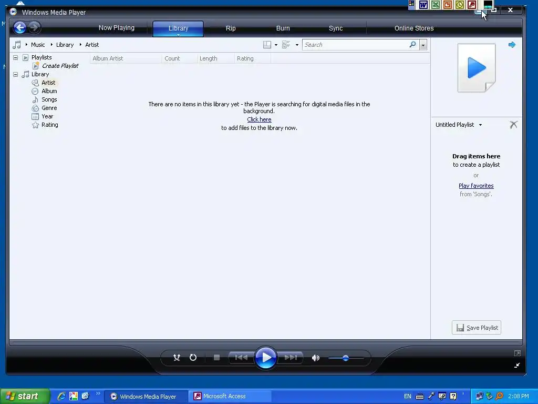Image resolution: width=538 pixels, height=404 pixels.
Task: Switch to the Burn tab
Action: (283, 28)
